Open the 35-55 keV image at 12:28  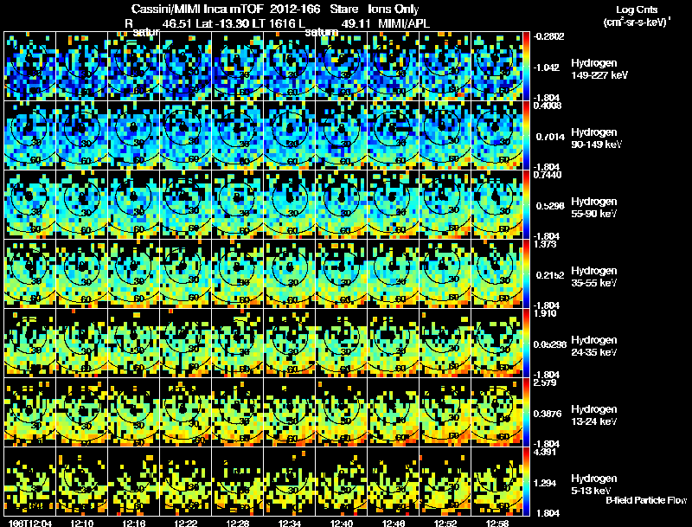pos(237,274)
